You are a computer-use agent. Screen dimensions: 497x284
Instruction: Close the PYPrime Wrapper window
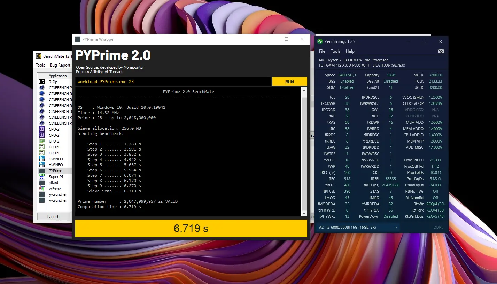point(302,39)
